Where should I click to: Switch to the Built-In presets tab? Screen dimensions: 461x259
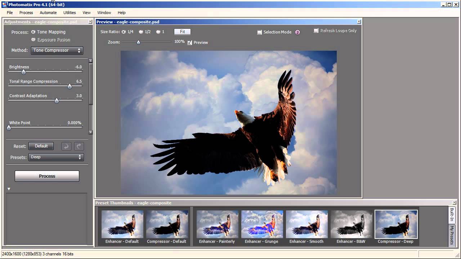[x=452, y=215]
